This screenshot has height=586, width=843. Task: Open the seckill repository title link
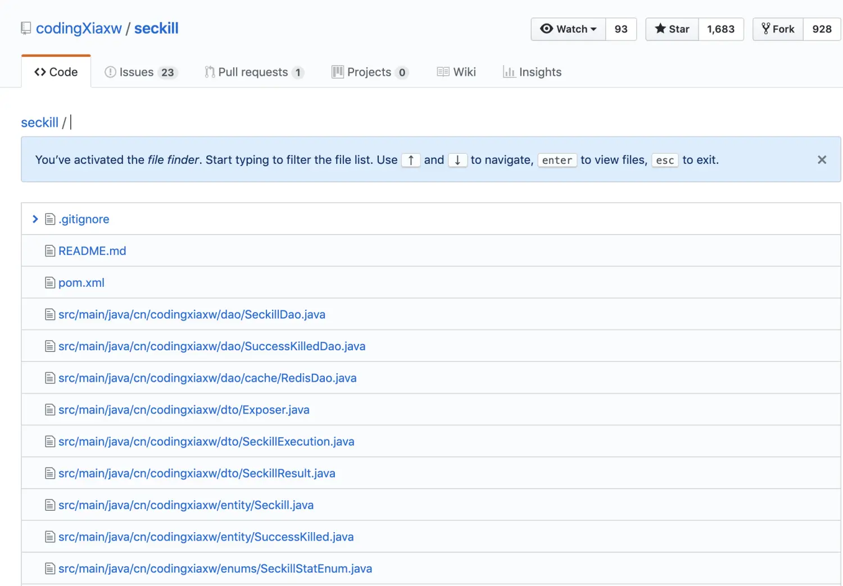click(156, 29)
